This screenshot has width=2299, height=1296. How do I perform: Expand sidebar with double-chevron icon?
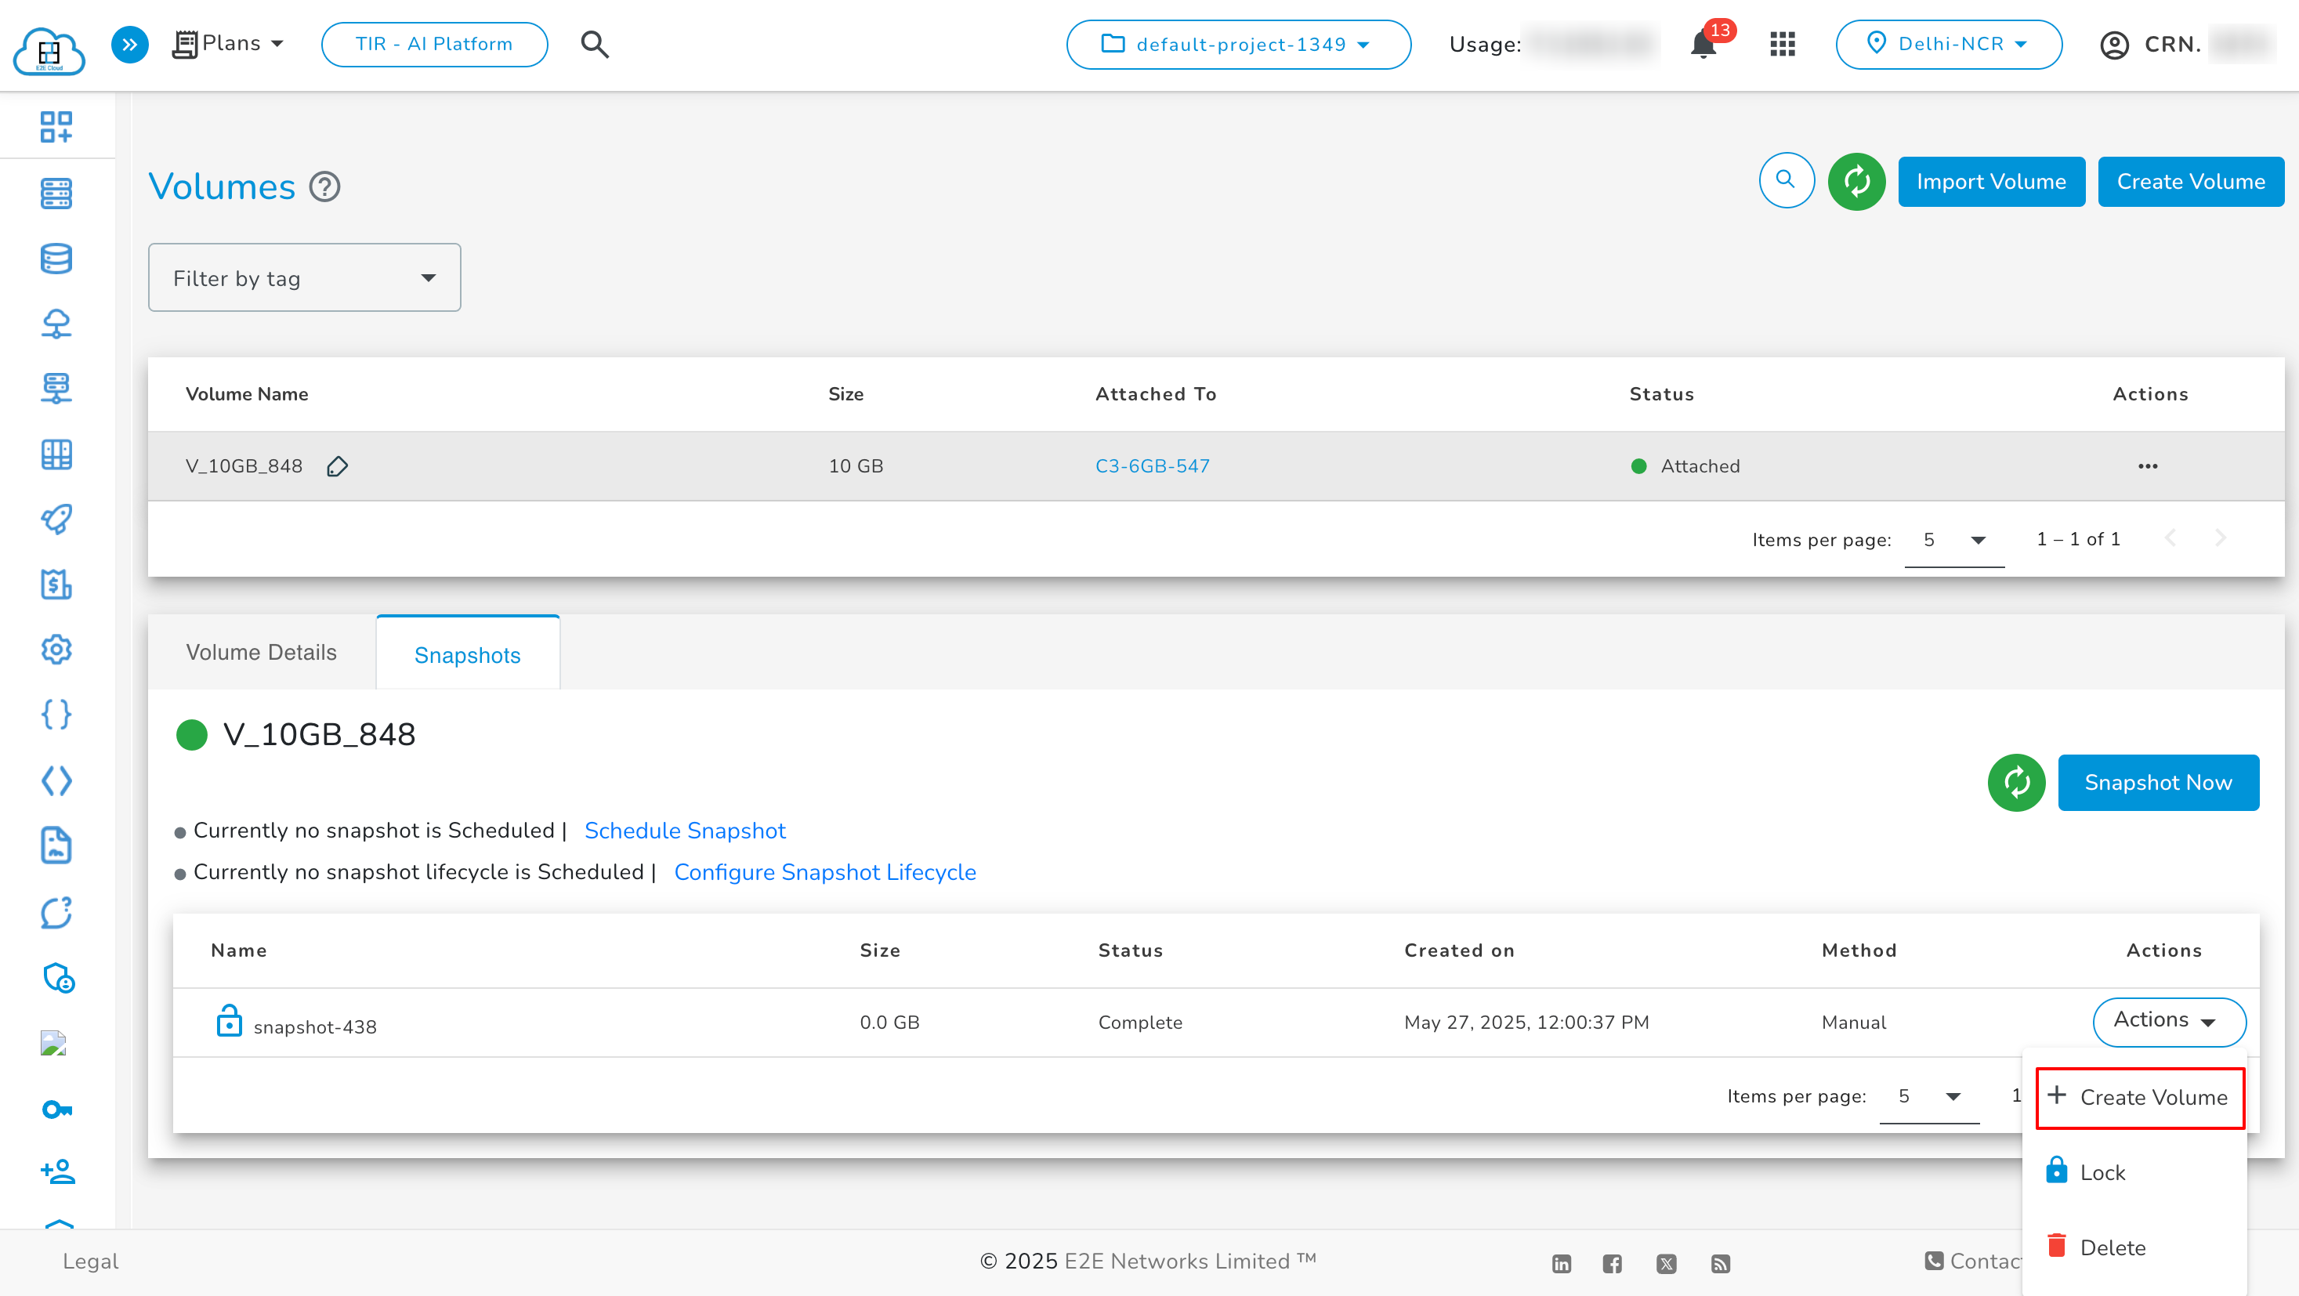129,45
